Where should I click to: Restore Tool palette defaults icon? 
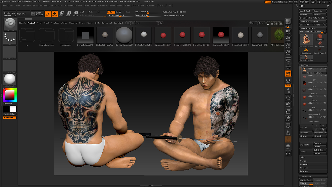(x=328, y=6)
